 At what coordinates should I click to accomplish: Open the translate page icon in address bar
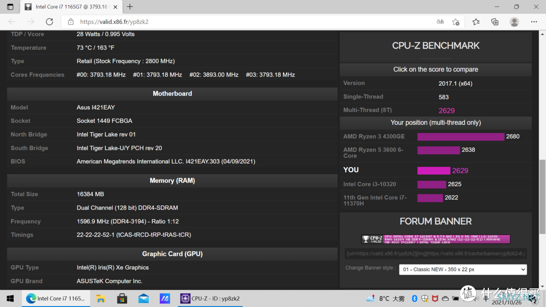tap(440, 22)
